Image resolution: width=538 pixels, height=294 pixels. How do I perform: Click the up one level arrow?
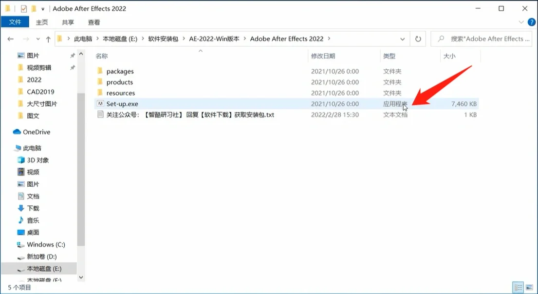point(47,39)
